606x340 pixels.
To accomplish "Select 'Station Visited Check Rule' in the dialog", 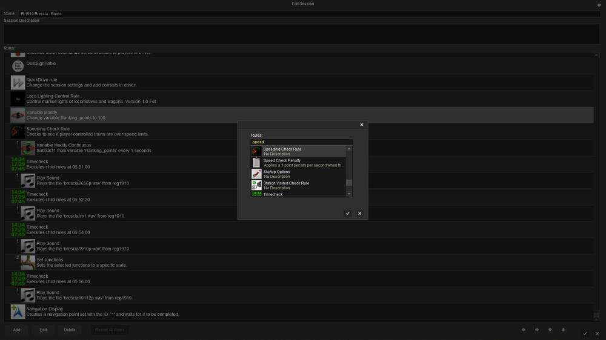I will click(298, 185).
